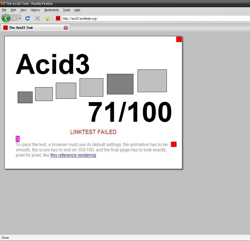Open the Edit menu
This screenshot has width=250, height=241.
13,10
